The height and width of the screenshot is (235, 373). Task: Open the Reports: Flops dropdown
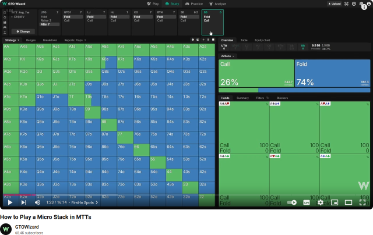coord(75,40)
